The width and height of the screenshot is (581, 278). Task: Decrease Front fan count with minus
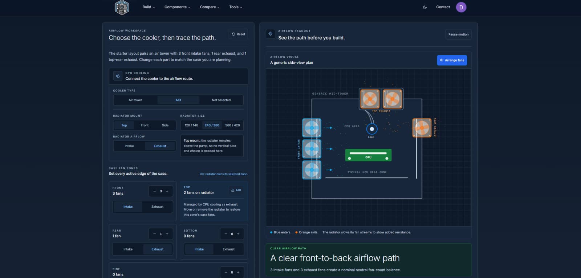point(155,191)
